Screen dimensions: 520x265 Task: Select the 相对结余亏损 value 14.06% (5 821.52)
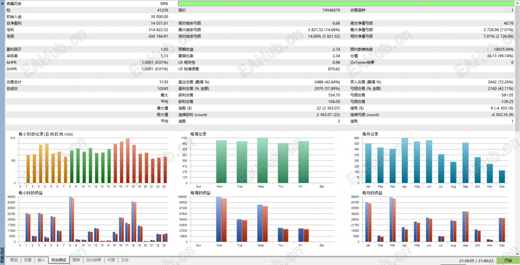pyautogui.click(x=324, y=36)
